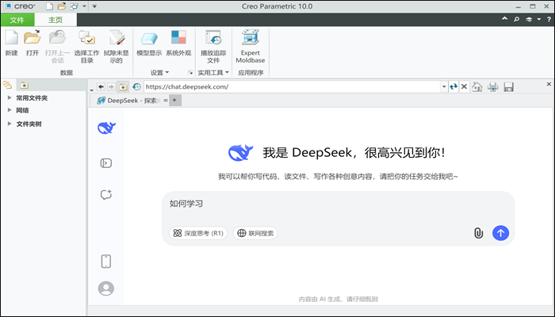Switch to the 主页 ribbon tab

click(x=55, y=20)
